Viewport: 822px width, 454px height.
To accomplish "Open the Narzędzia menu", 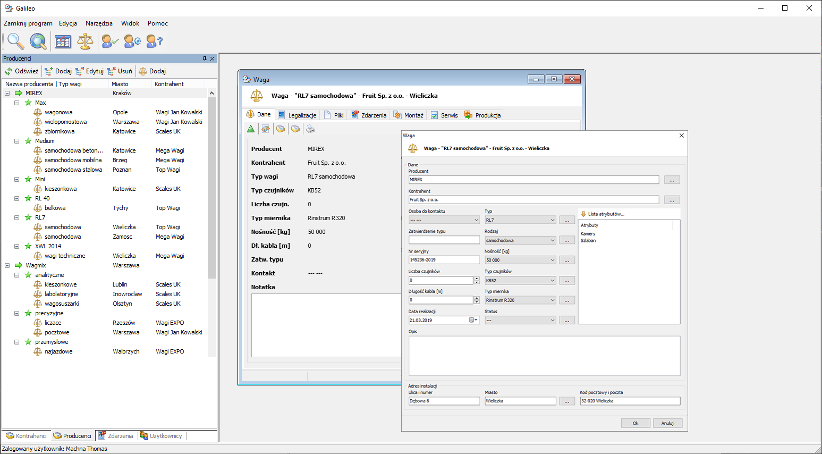I will tap(99, 23).
